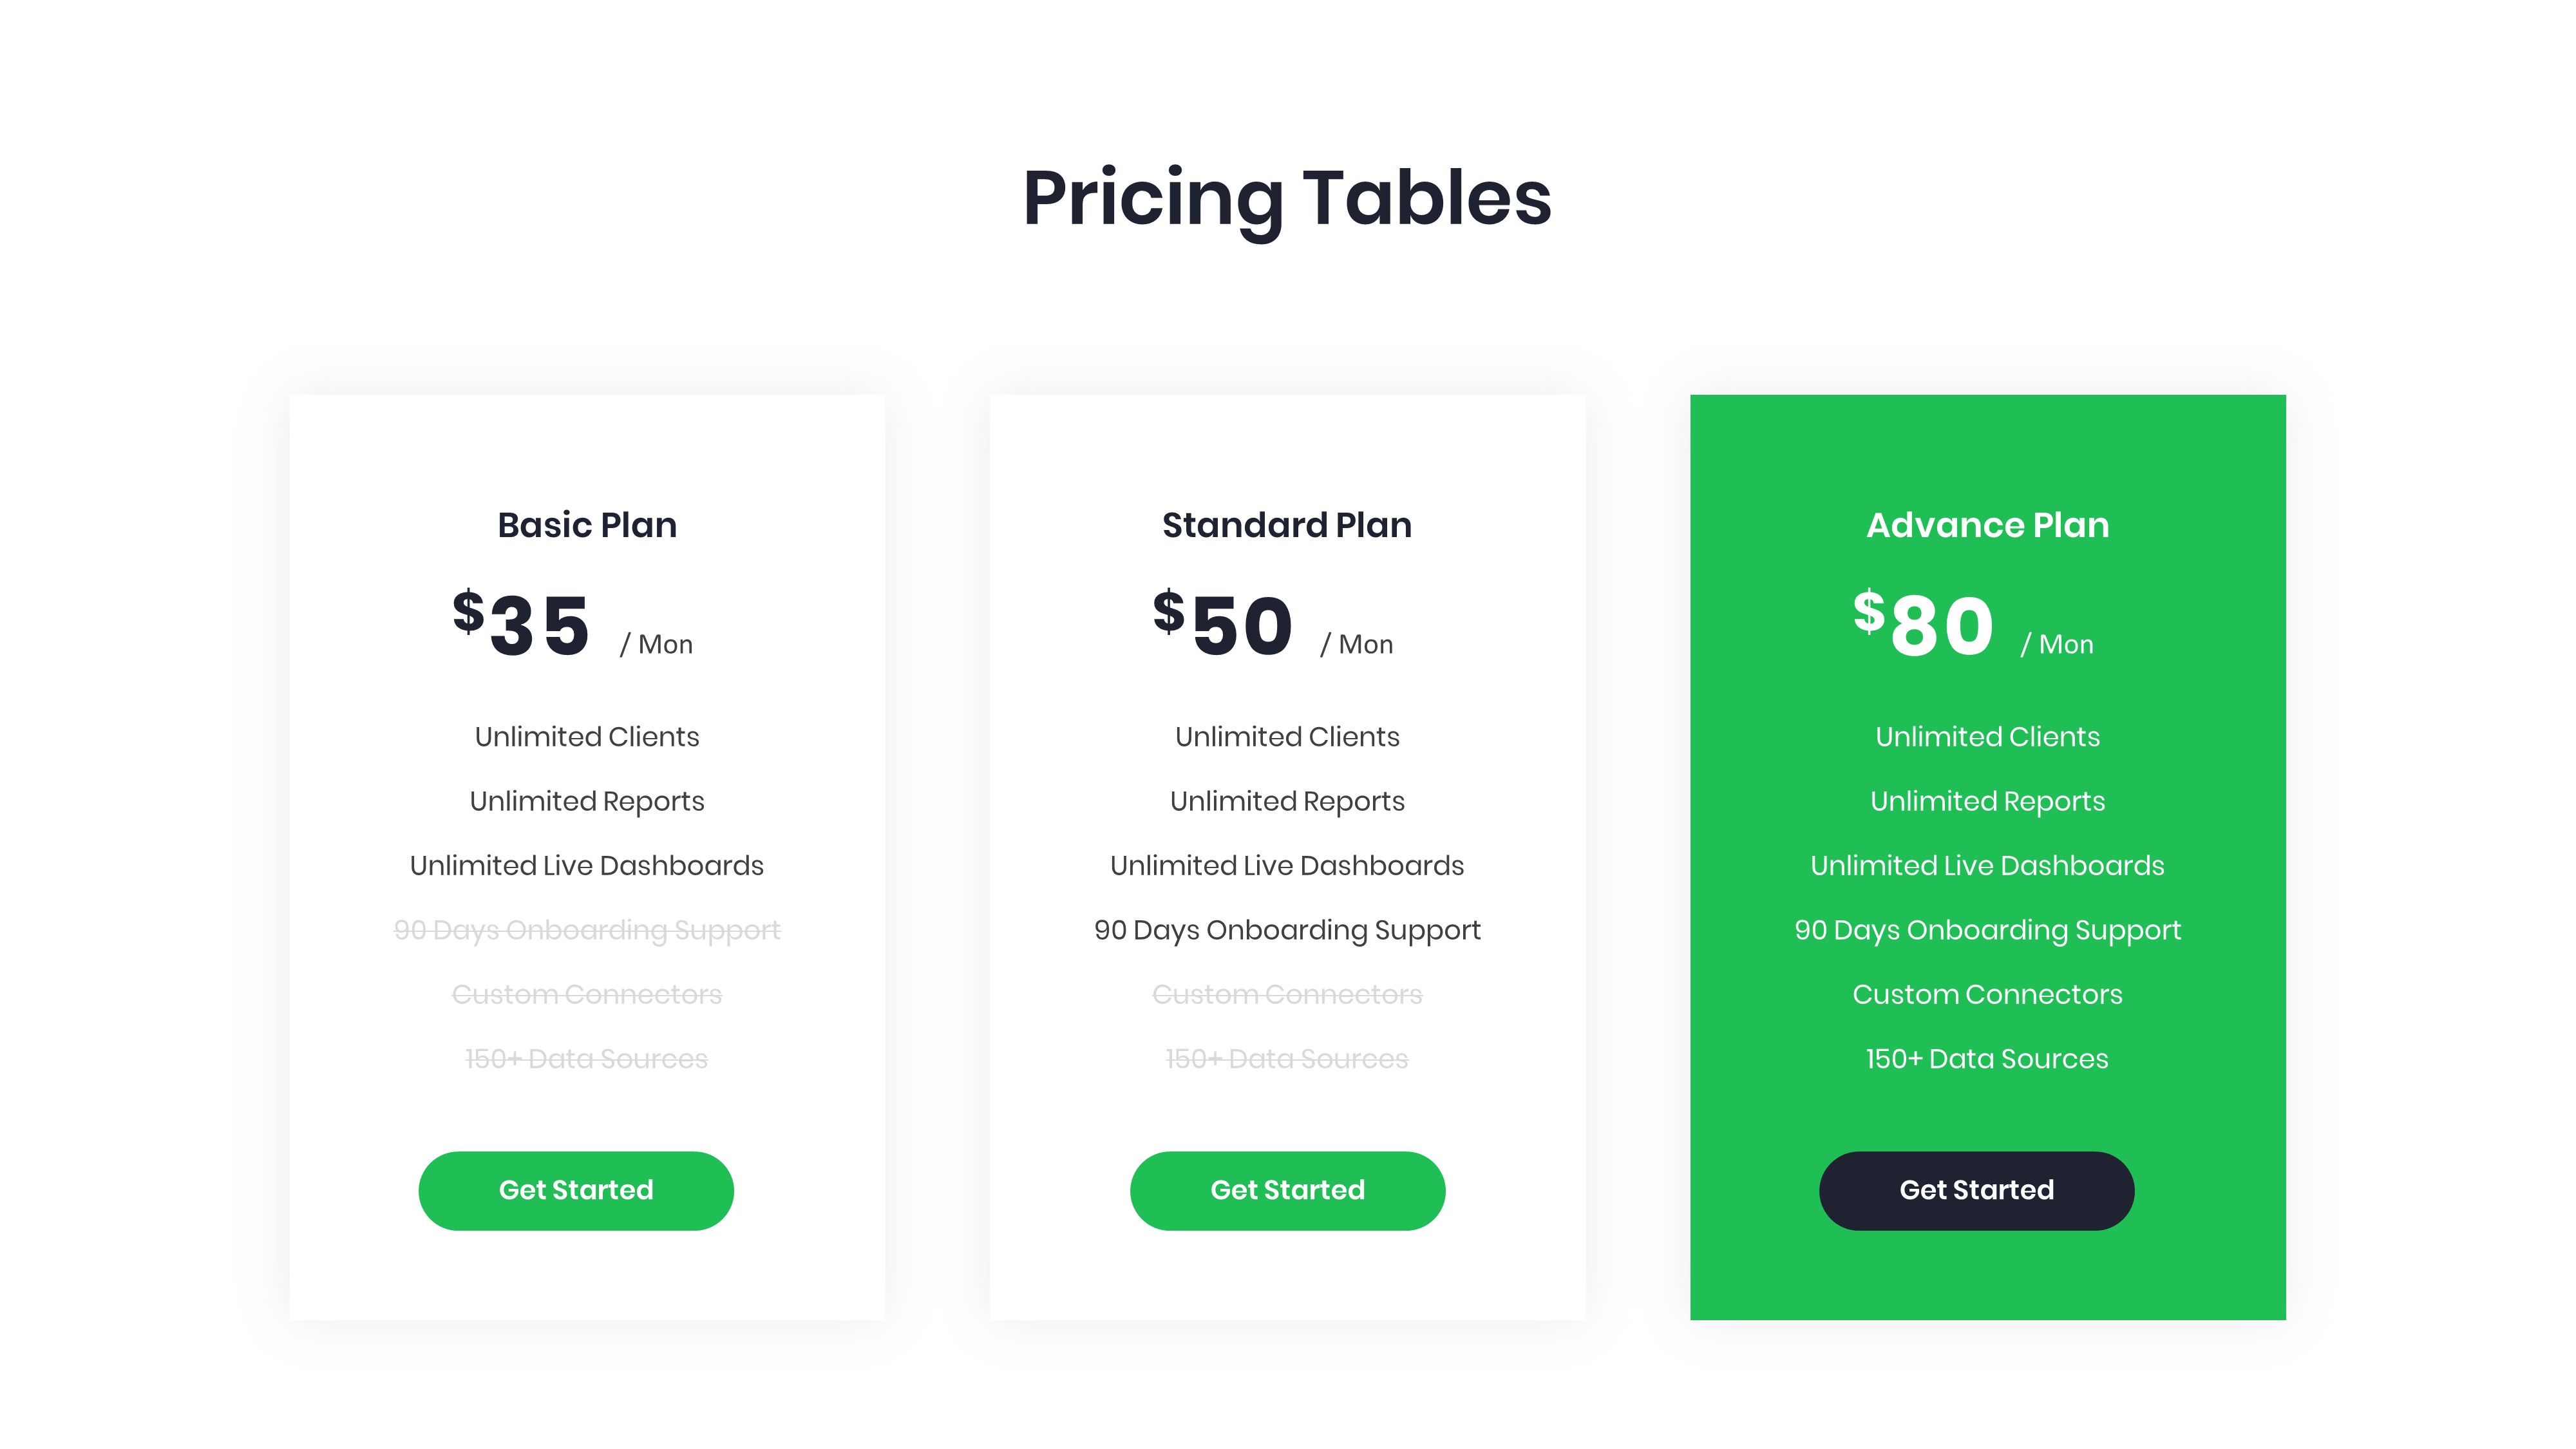2576x1449 pixels.
Task: Click struck-through 150+ Data Sources in Basic Plan
Action: (587, 1059)
